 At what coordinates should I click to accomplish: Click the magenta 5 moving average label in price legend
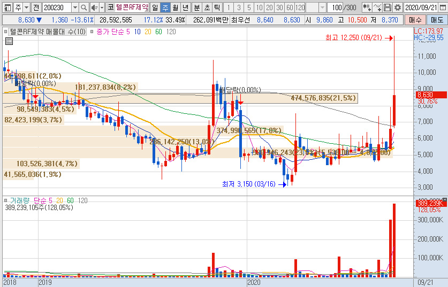point(128,32)
